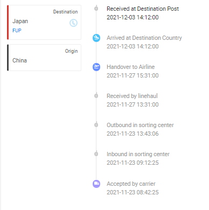This screenshot has height=210, width=209.
Task: Click the Received at Destination Post text
Action: tap(143, 9)
